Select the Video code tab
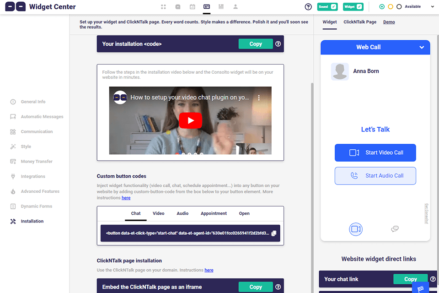Screen dimensions: 439x293 159,213
